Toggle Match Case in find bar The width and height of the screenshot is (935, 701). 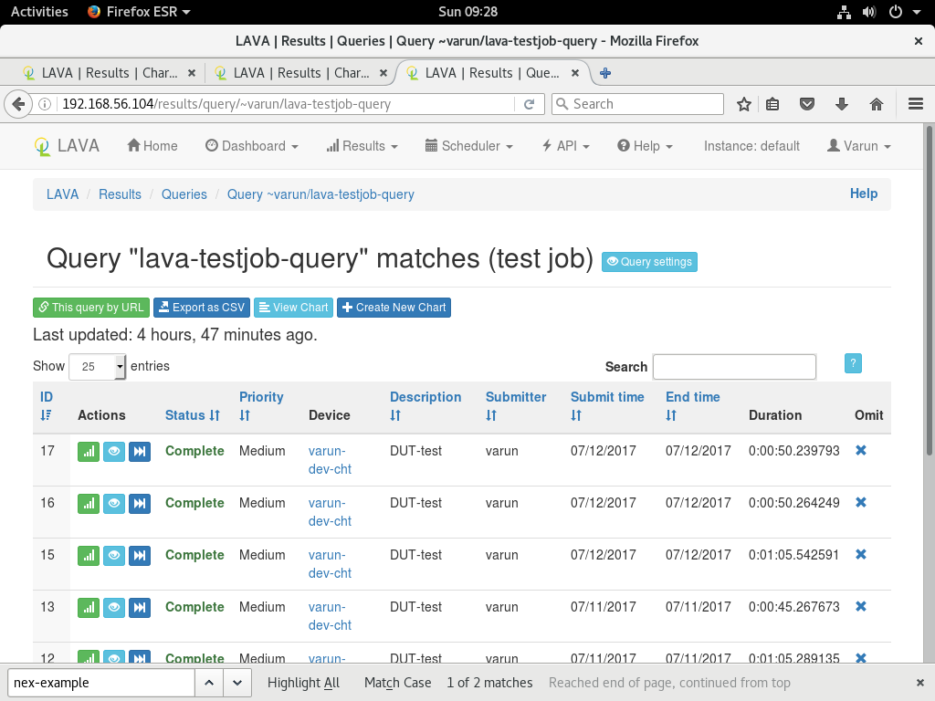click(397, 683)
